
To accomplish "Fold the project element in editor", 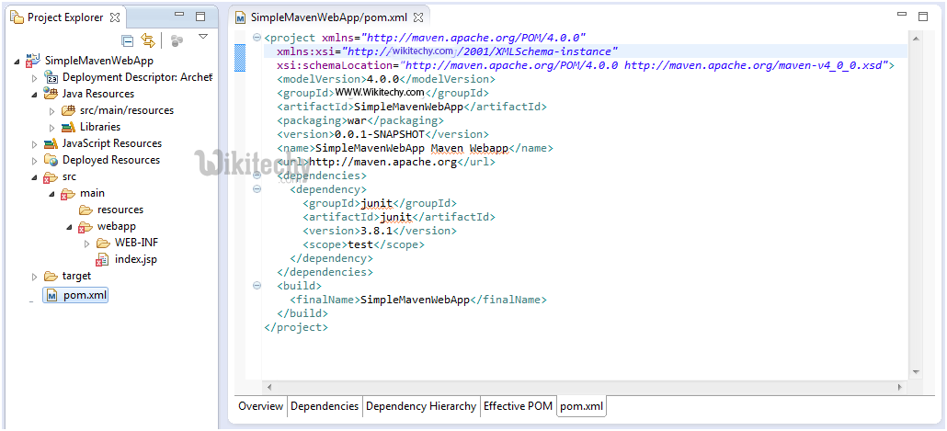I will (x=257, y=38).
